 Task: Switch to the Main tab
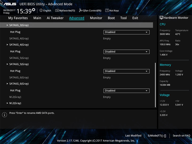(x=37, y=18)
